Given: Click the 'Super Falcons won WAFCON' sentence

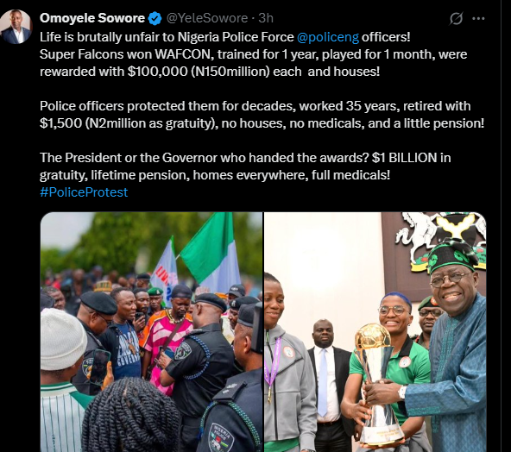Looking at the screenshot, I should coord(253,63).
